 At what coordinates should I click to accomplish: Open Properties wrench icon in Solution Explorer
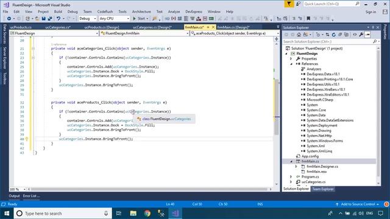point(361,35)
